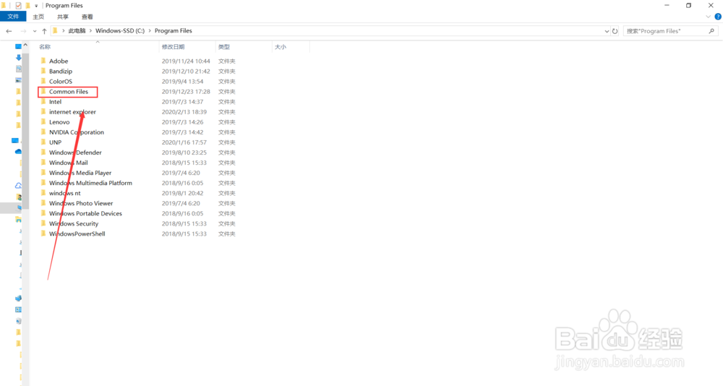Click the folder icon of Adobe
This screenshot has height=386, width=723.
pyautogui.click(x=43, y=61)
